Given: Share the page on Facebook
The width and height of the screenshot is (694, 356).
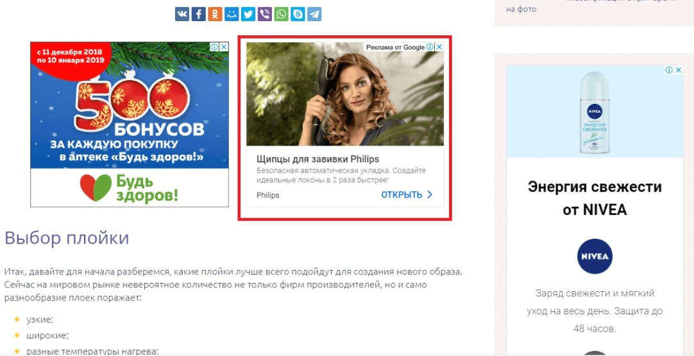Looking at the screenshot, I should tap(199, 14).
